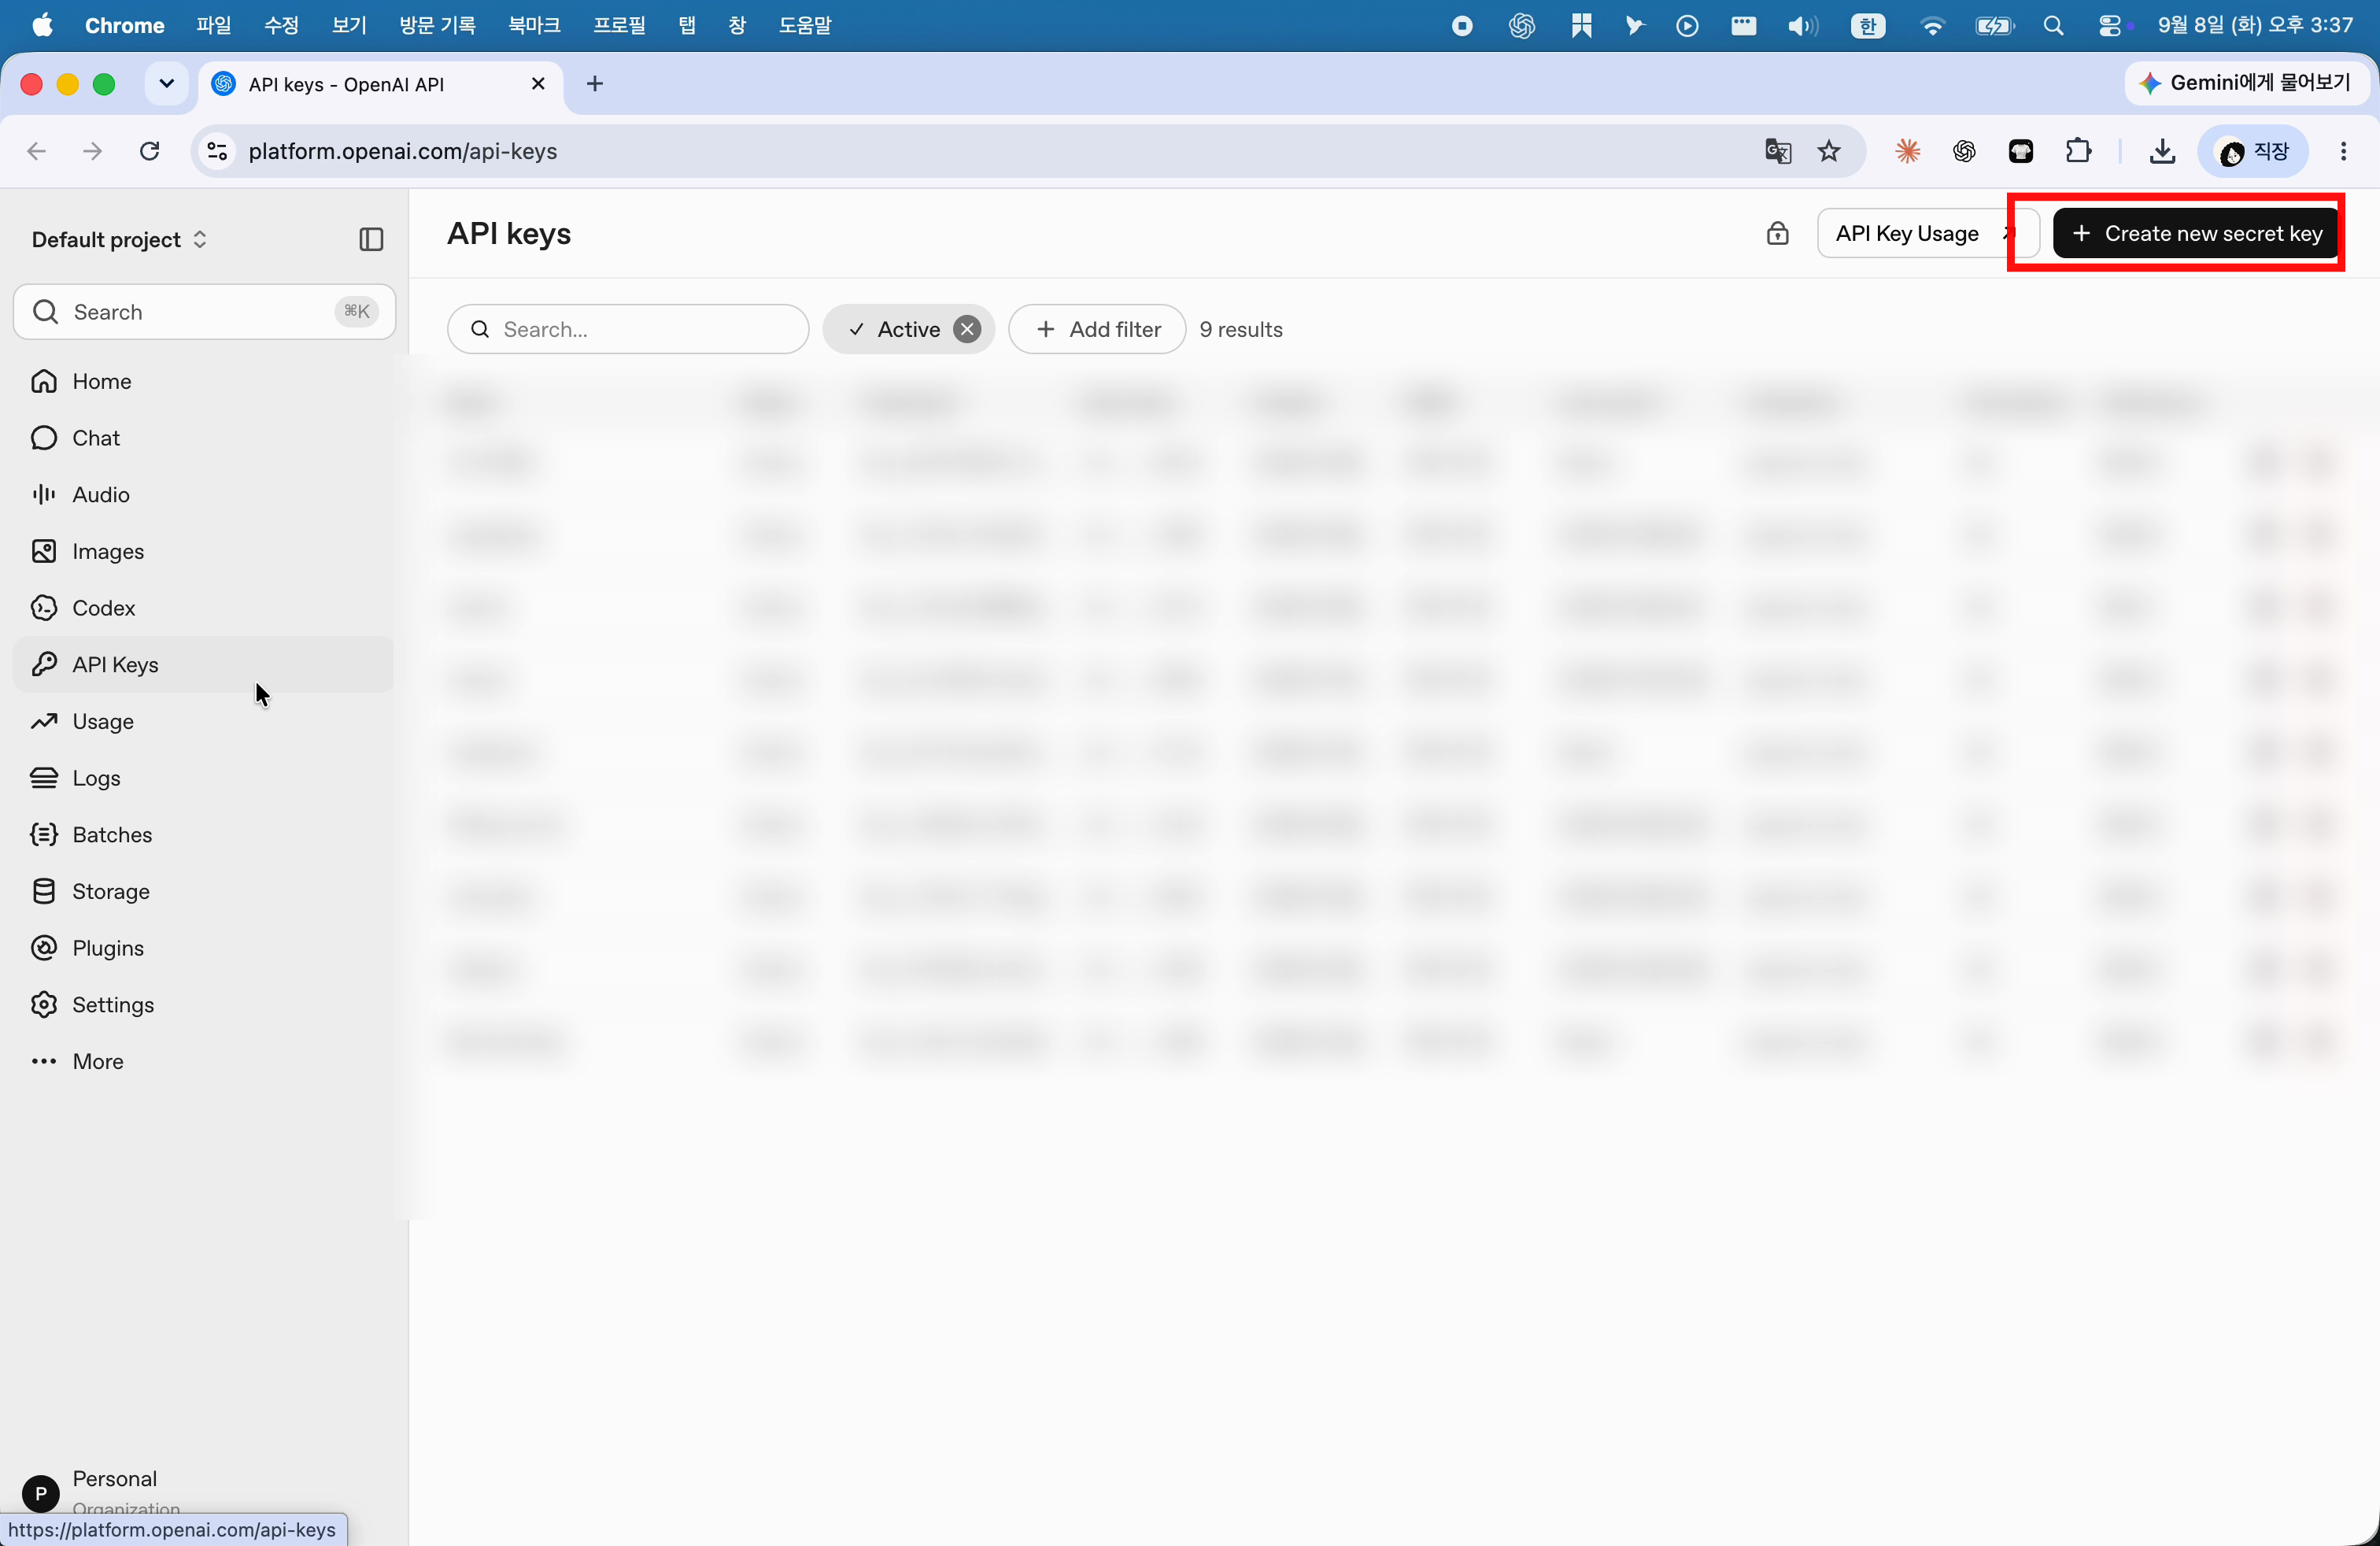The image size is (2380, 1546).
Task: Open Logs section
Action: 203,778
